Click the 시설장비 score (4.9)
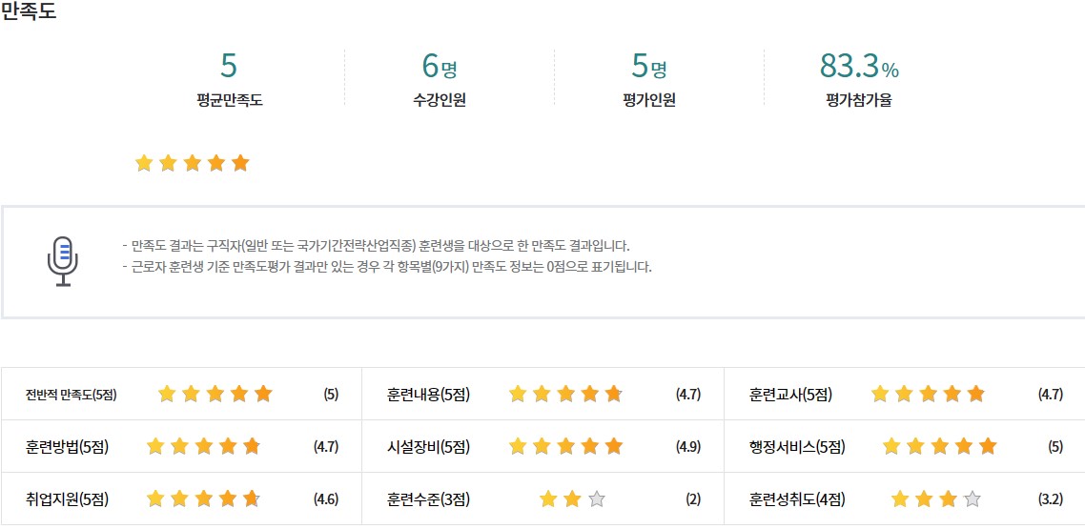The width and height of the screenshot is (1085, 529). 687,446
